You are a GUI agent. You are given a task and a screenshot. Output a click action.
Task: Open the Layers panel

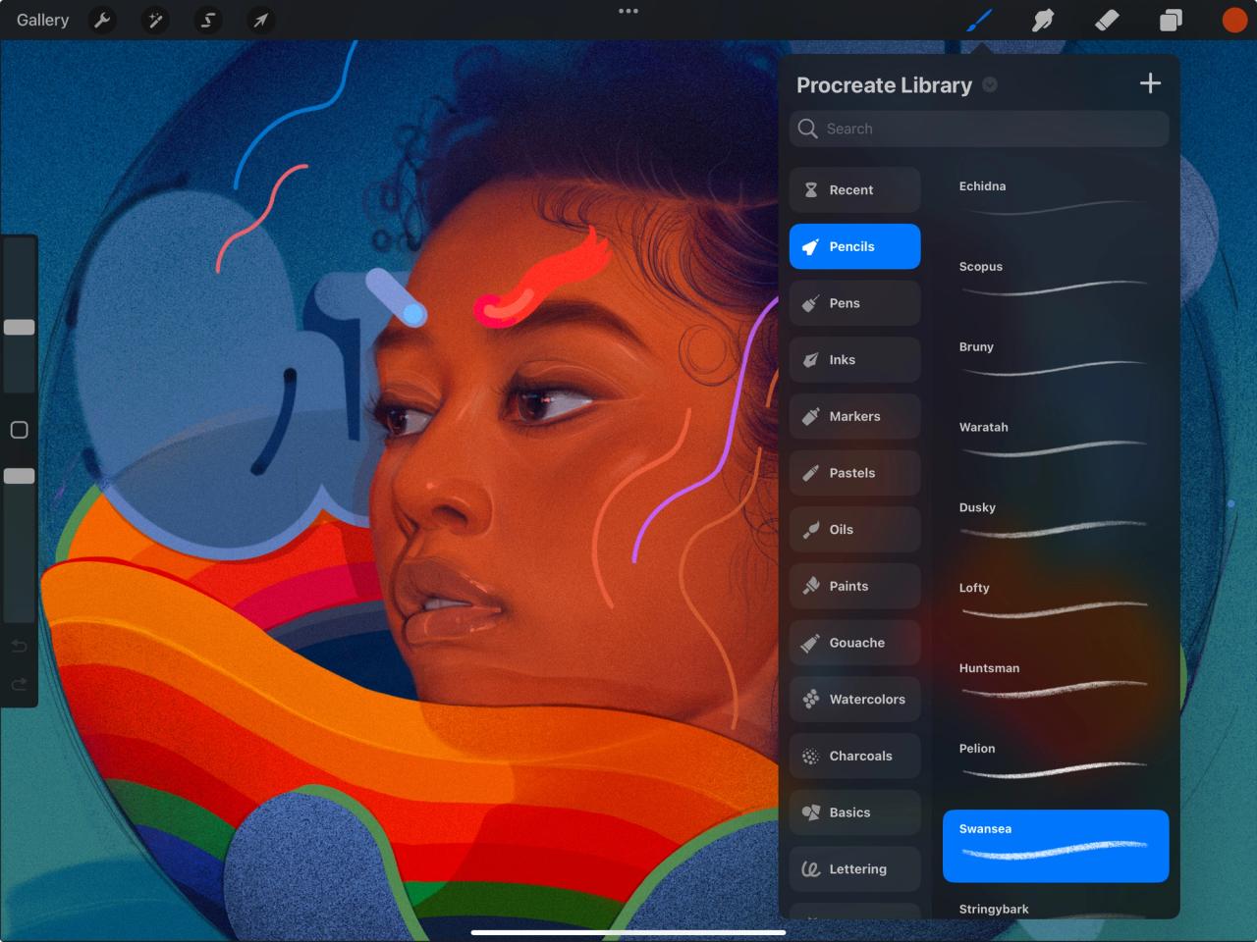(x=1170, y=20)
